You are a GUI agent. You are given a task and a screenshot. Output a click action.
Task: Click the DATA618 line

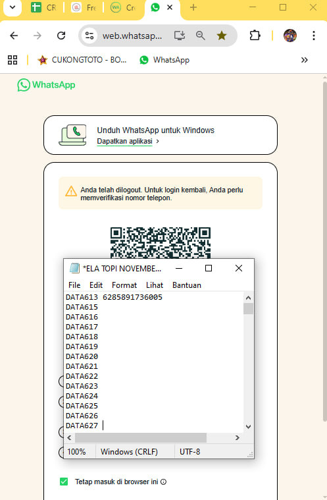coord(82,337)
